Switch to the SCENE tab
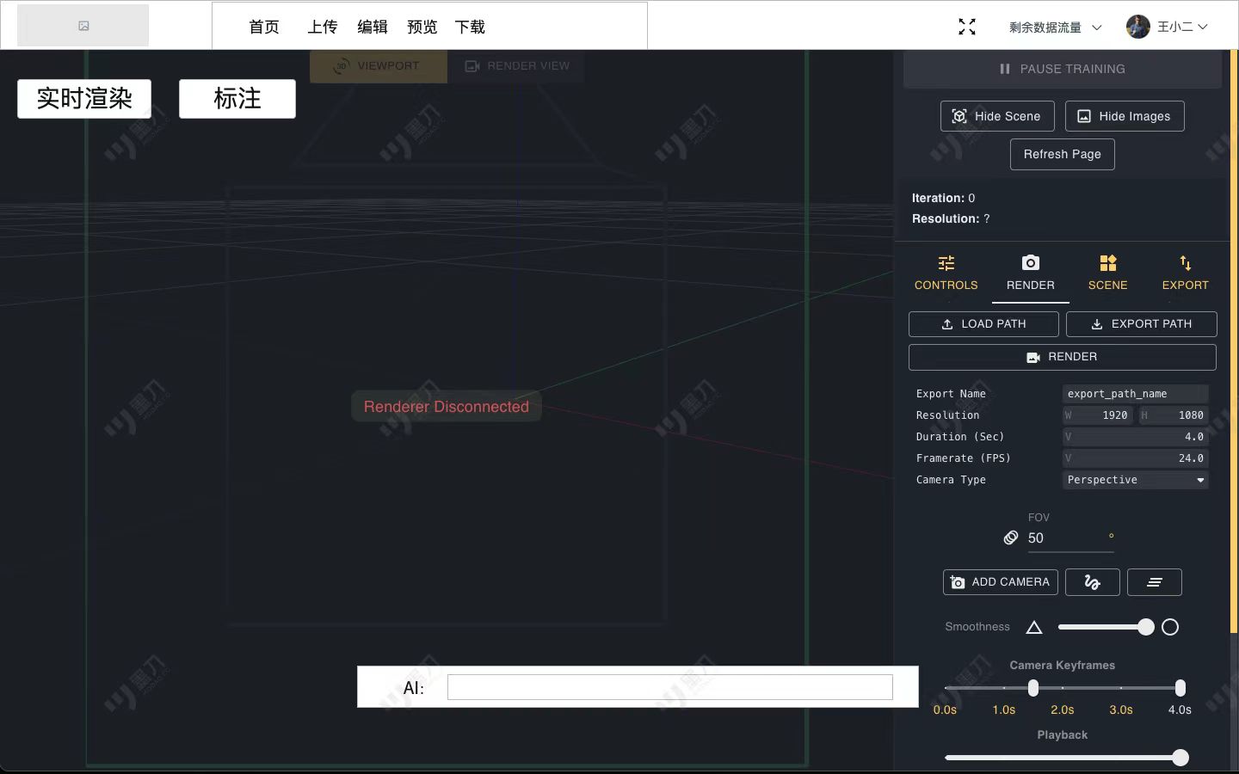 click(1107, 273)
